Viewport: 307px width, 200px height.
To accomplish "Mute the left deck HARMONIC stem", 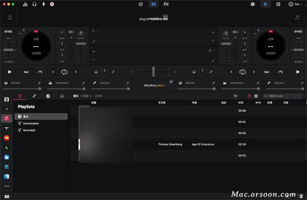I will (50, 83).
